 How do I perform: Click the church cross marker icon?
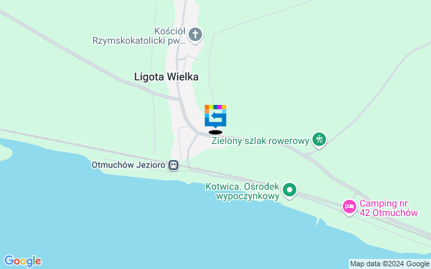click(x=195, y=35)
